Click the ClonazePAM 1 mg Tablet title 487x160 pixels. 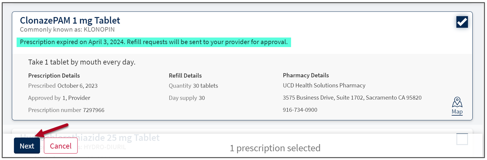[x=70, y=20]
